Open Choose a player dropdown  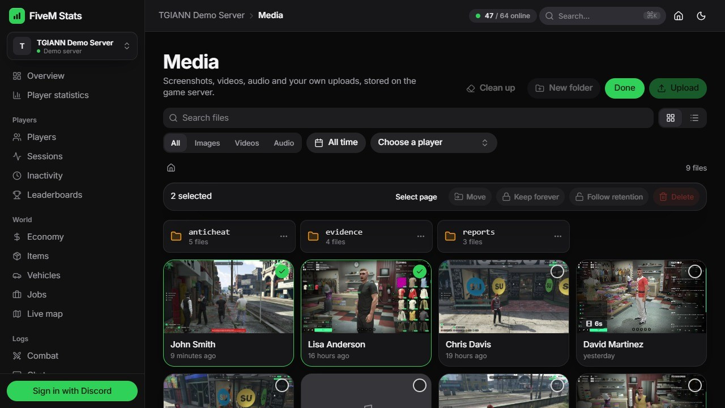433,143
